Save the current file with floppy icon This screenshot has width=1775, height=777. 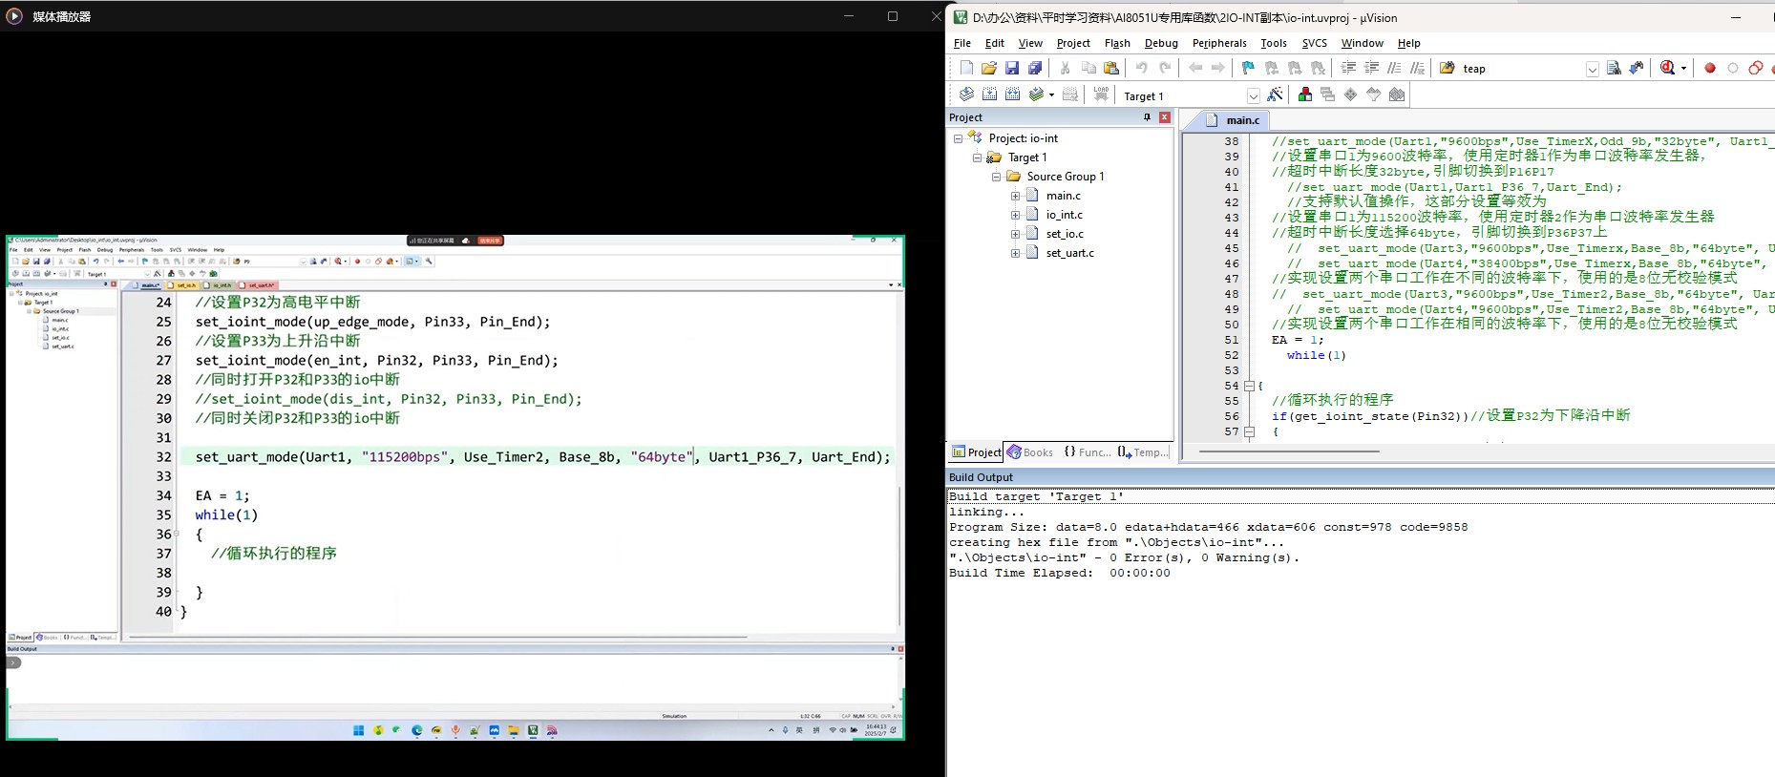(x=1012, y=68)
